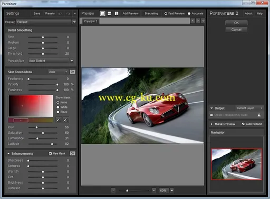Click the Saturation slider handle
The height and width of the screenshot is (199, 270).
[43, 133]
